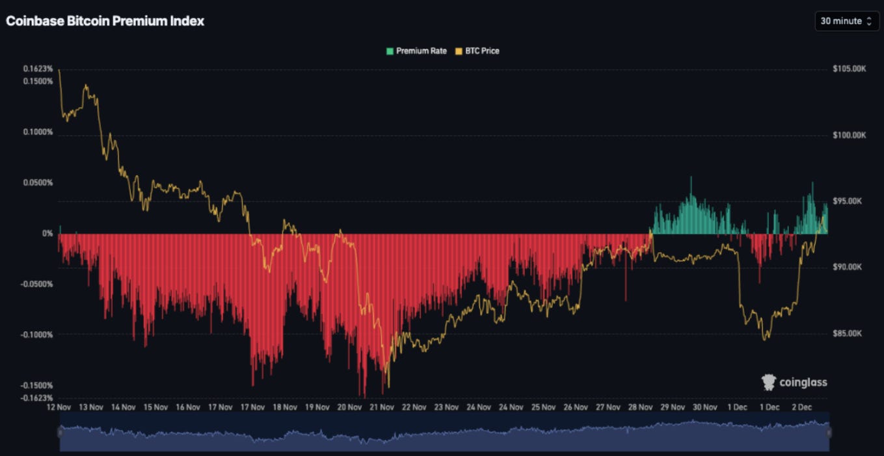Viewport: 884px width, 456px height.
Task: Click the 20 Nov date label
Action: click(x=349, y=407)
